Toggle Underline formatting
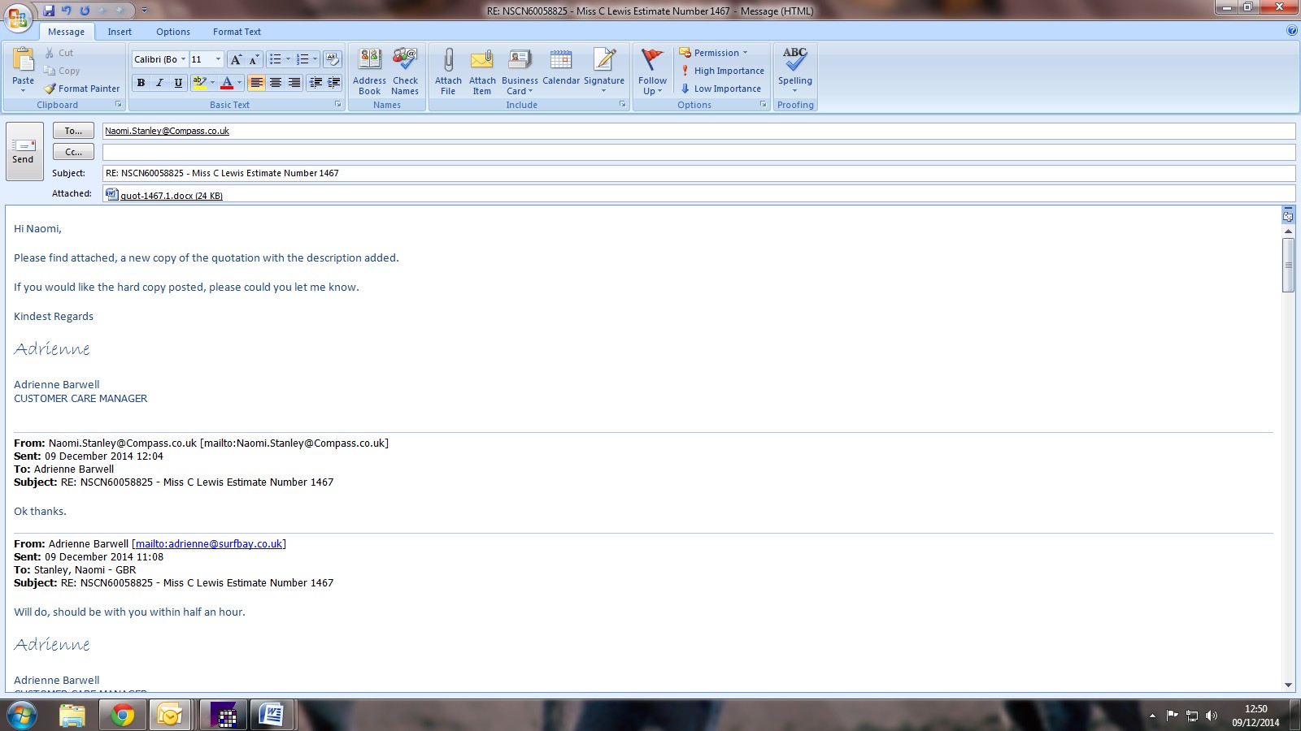The width and height of the screenshot is (1301, 731). point(178,83)
